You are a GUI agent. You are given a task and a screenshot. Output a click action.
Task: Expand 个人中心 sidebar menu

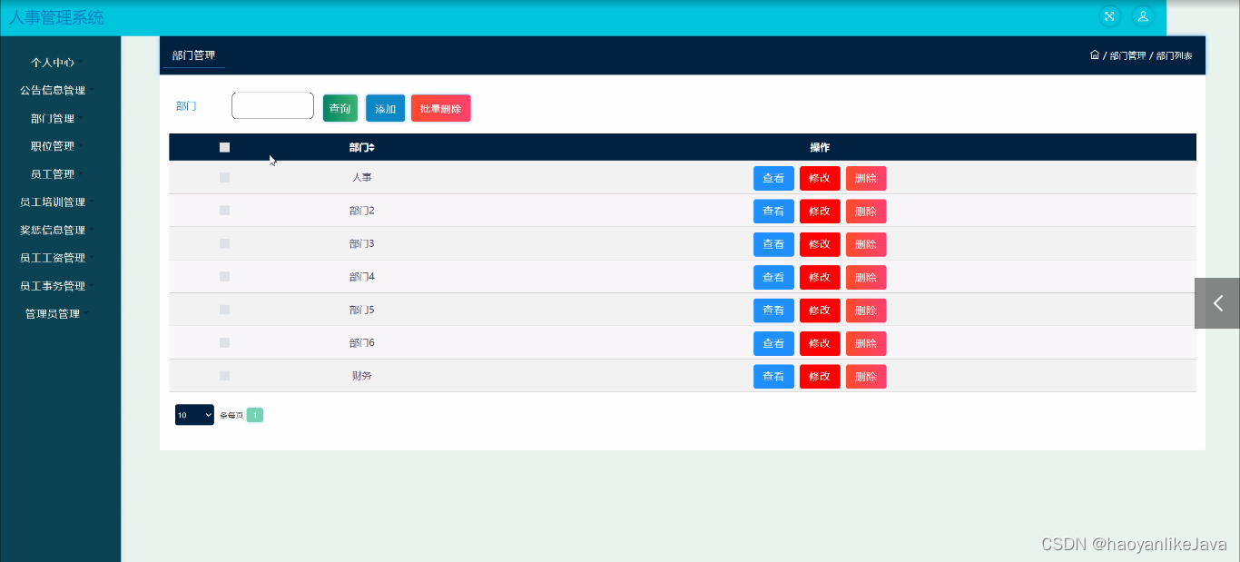click(57, 63)
